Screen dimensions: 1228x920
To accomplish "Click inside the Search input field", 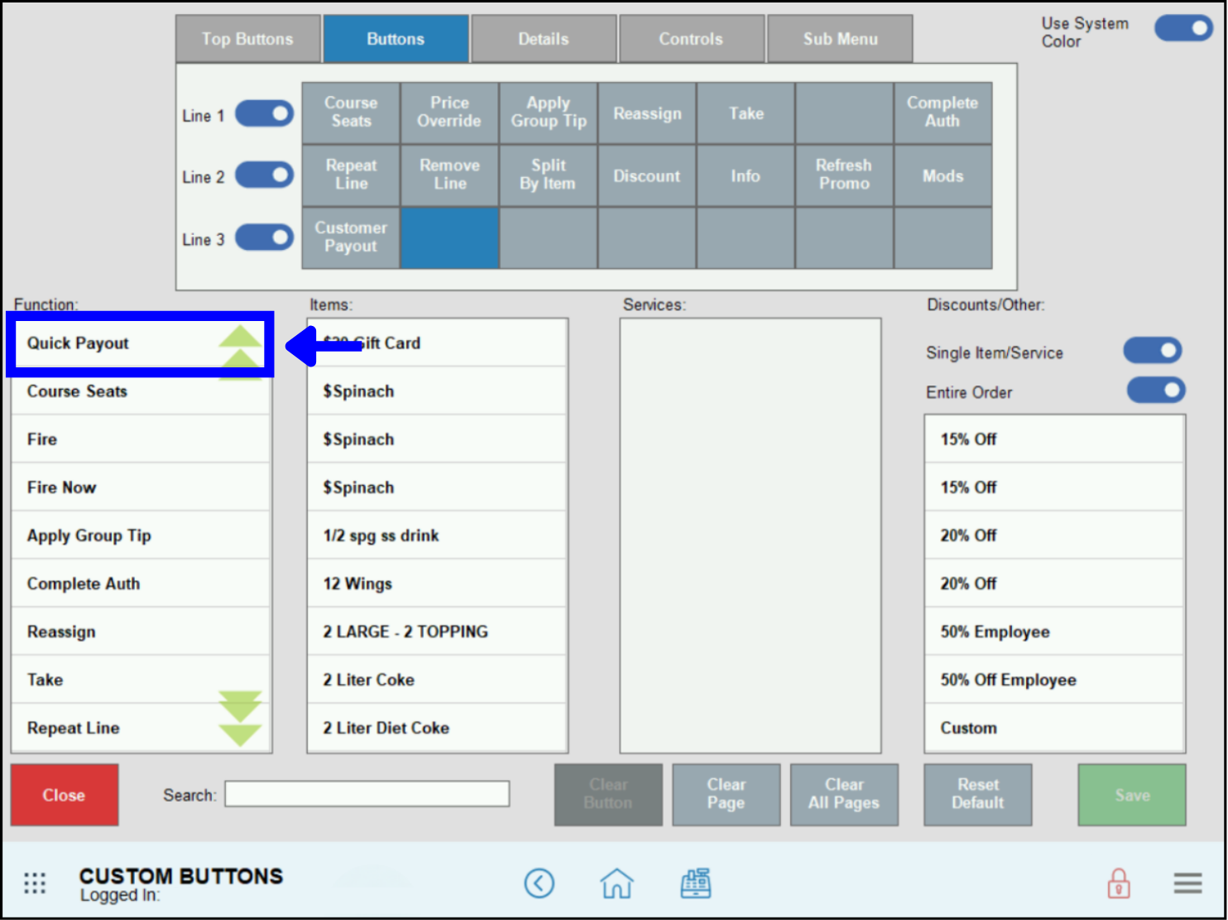I will [367, 793].
